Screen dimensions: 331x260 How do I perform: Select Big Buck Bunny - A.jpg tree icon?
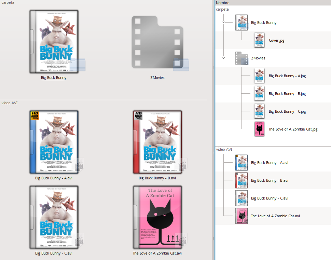[x=260, y=76]
